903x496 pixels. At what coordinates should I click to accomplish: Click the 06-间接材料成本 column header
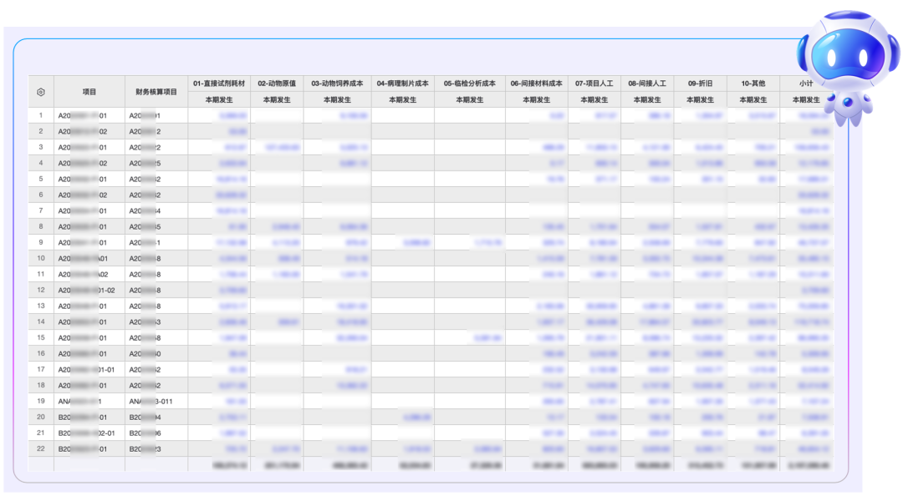tap(536, 84)
